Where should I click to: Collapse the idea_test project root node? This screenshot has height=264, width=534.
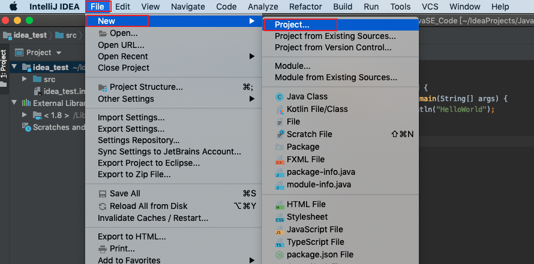coord(15,68)
